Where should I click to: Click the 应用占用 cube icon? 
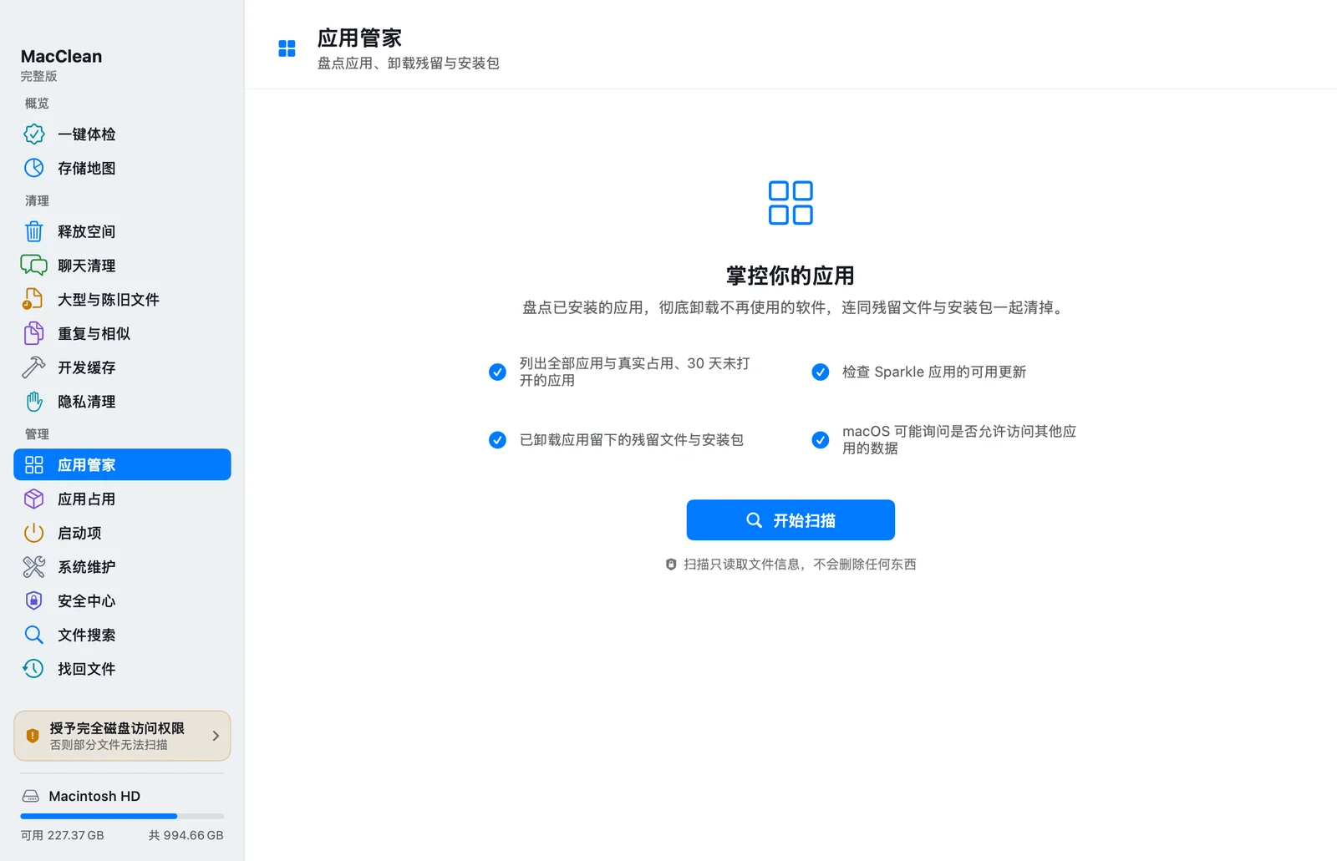(x=33, y=499)
